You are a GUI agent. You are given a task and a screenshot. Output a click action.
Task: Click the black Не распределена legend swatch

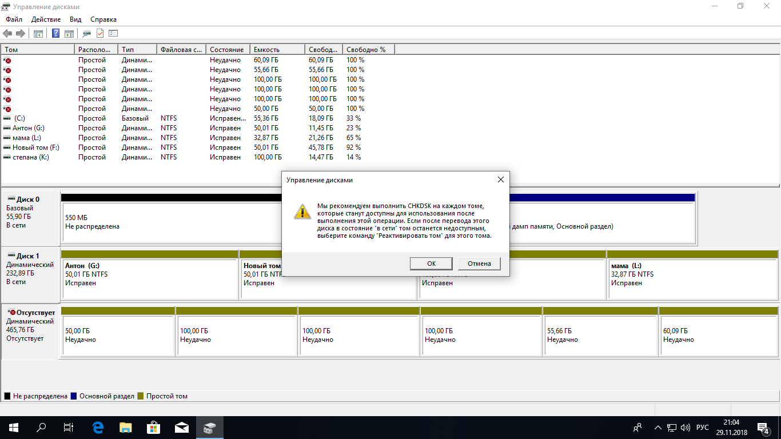[7, 396]
